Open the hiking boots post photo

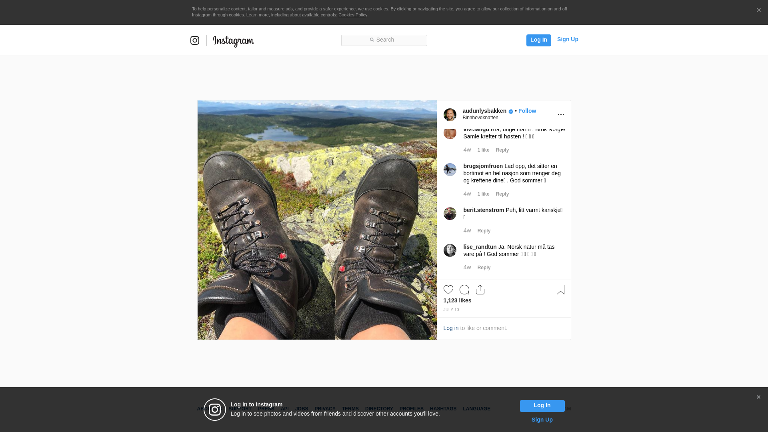tap(317, 220)
